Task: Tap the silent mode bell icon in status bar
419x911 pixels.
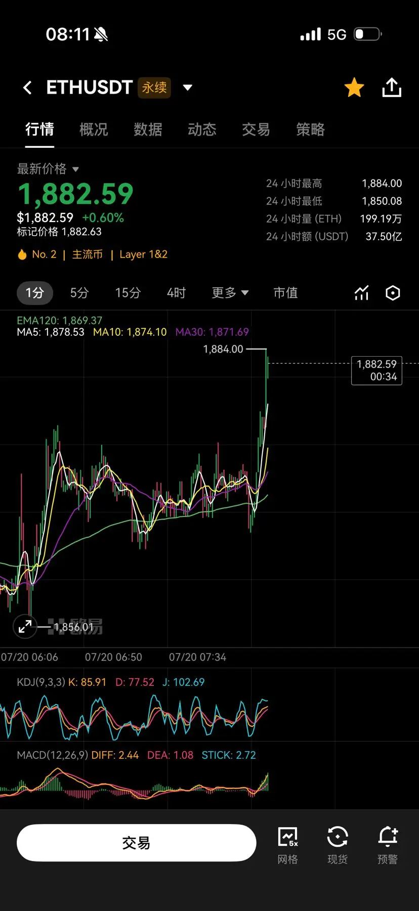Action: coord(101,34)
